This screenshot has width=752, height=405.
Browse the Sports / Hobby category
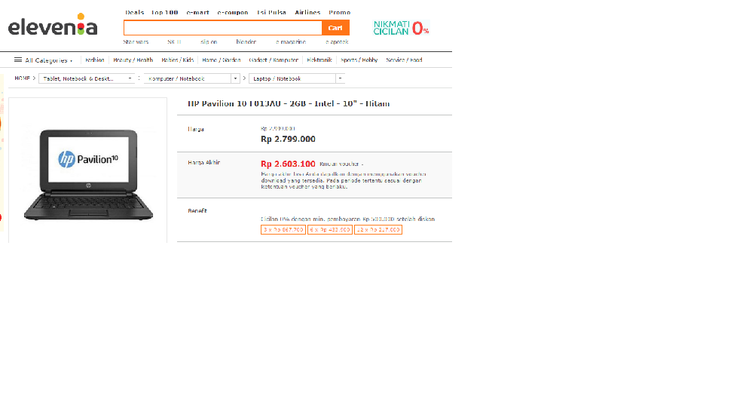click(359, 60)
